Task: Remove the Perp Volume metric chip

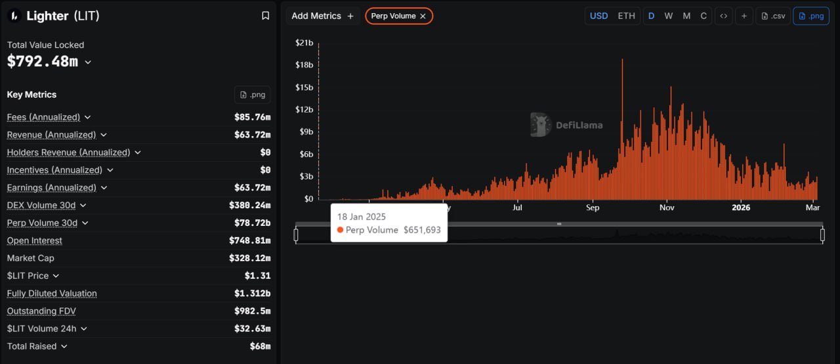Action: point(423,16)
